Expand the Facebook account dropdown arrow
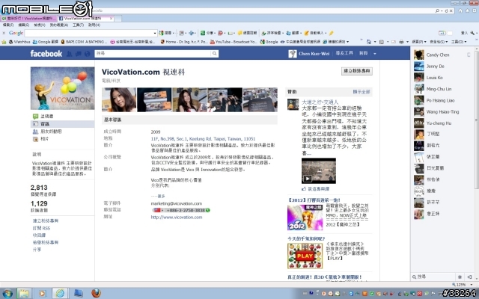This screenshot has width=479, height=299. [375, 54]
